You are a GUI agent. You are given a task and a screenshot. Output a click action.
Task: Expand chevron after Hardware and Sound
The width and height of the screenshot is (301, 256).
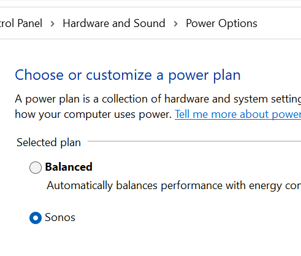175,24
